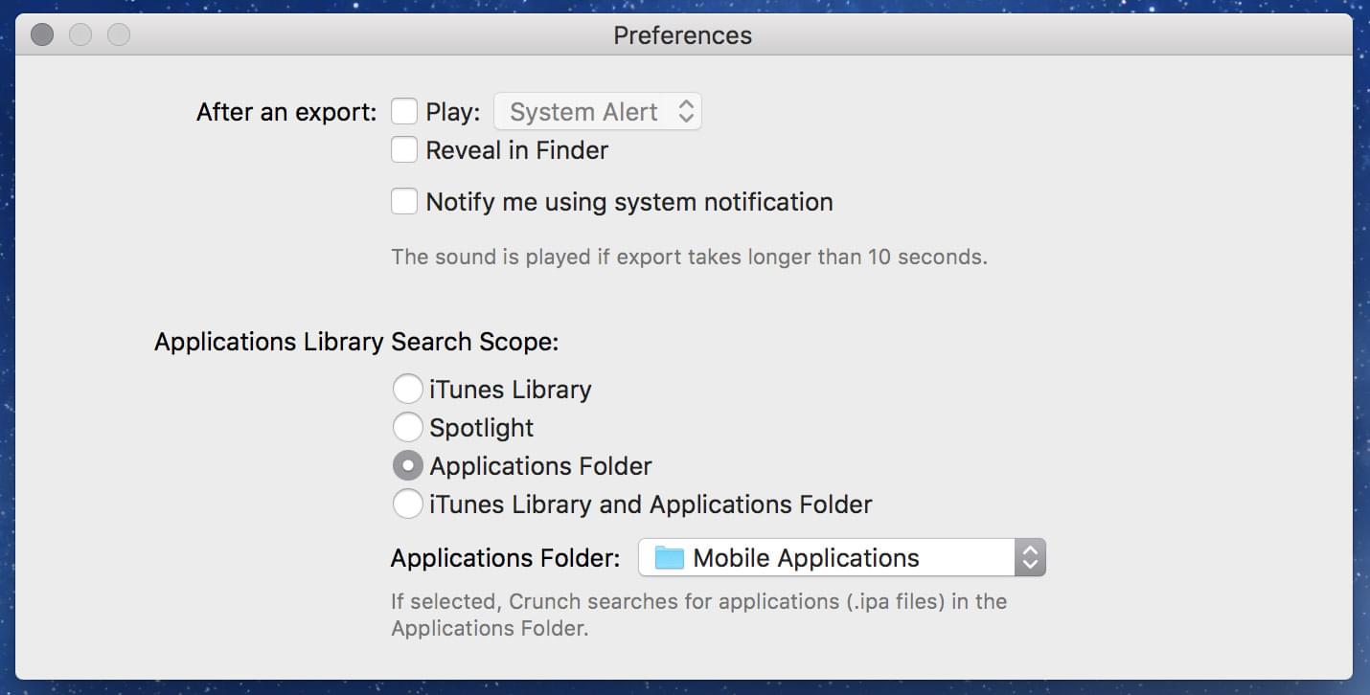Click the System Alert dropdown arrows
The height and width of the screenshot is (695, 1370).
(686, 112)
